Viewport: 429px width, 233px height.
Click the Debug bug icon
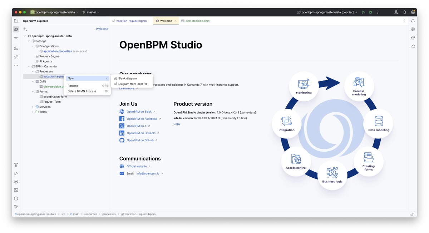pyautogui.click(x=370, y=12)
